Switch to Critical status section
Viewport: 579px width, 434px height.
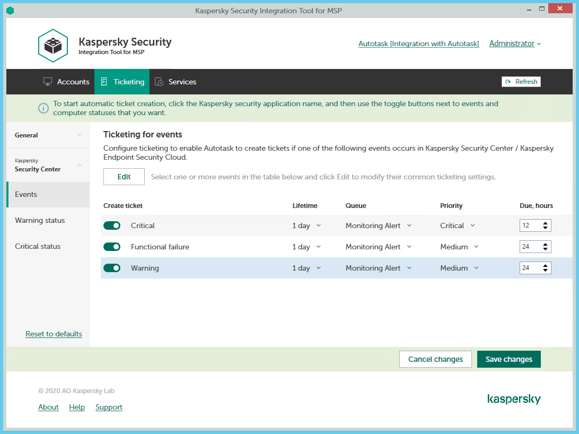pos(38,246)
